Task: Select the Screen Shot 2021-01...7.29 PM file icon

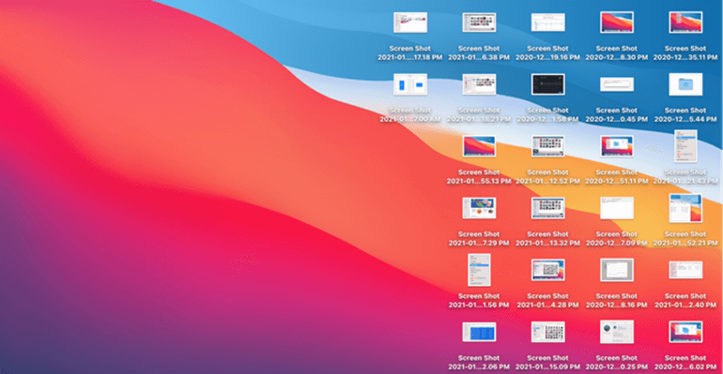Action: (479, 208)
